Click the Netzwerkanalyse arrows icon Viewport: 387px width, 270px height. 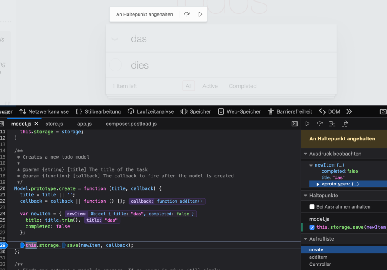[x=23, y=111]
